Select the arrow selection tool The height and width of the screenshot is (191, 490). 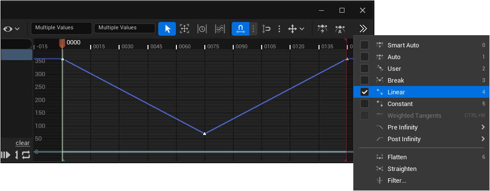click(167, 29)
